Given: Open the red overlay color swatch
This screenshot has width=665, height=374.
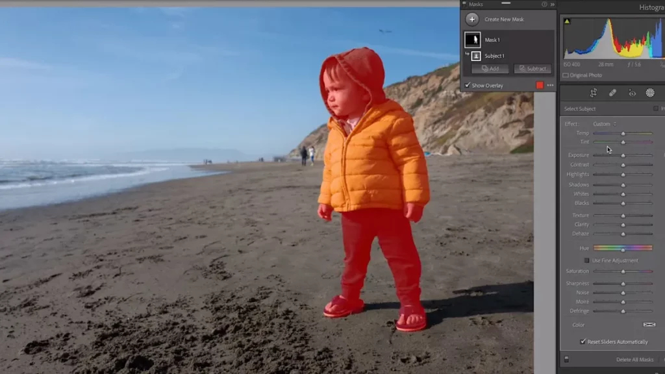Looking at the screenshot, I should [540, 85].
